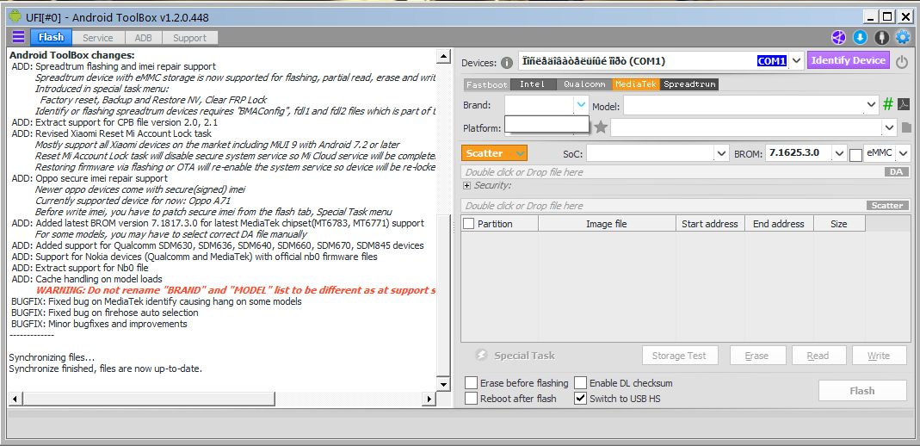Switch to the Support tab
Viewport: 920px width, 446px height.
click(189, 38)
